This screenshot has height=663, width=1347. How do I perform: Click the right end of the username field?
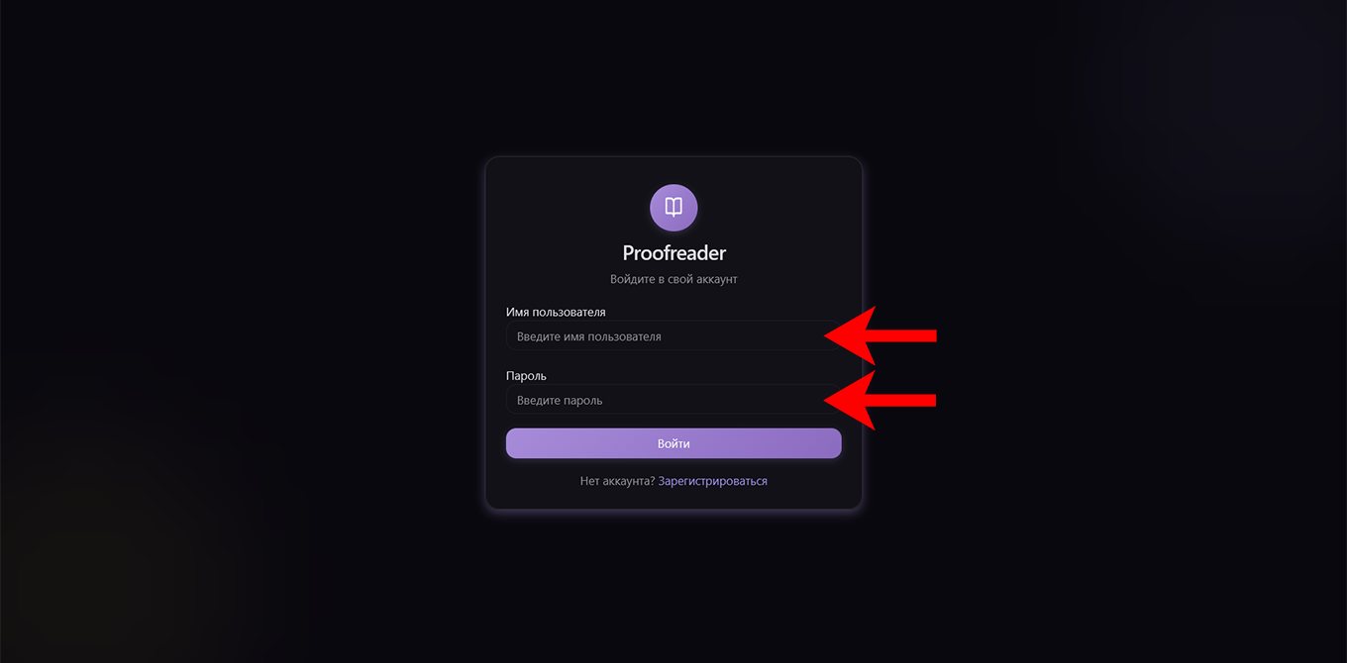(818, 336)
